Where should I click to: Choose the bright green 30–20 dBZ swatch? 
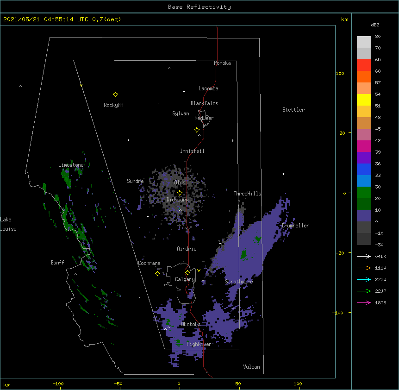tap(364, 193)
